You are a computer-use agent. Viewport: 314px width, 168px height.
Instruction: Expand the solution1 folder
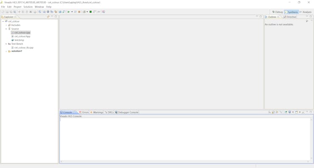[x=6, y=51]
